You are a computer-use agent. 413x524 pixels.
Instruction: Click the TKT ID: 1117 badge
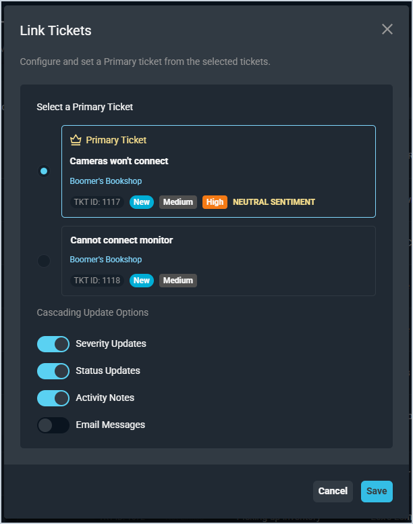(x=97, y=202)
